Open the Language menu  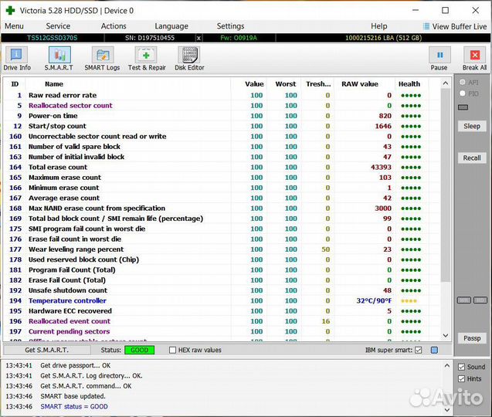point(171,26)
